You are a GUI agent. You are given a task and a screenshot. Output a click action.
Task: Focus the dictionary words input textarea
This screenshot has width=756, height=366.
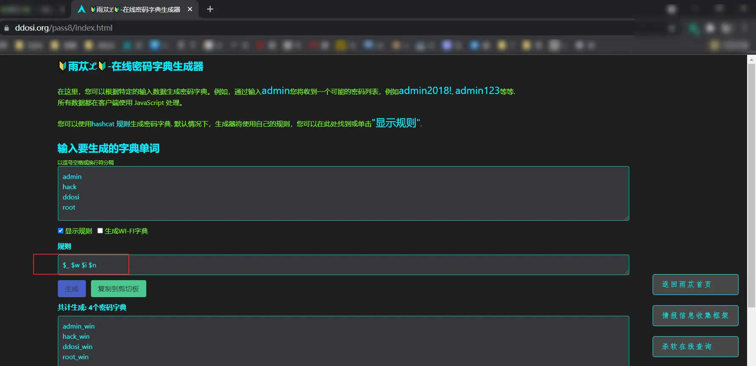click(x=343, y=193)
